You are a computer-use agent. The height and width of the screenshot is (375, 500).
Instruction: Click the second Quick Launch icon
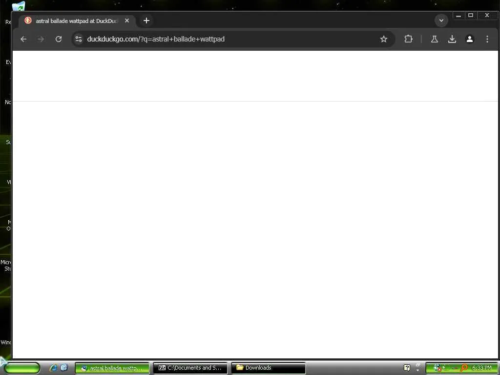point(64,368)
